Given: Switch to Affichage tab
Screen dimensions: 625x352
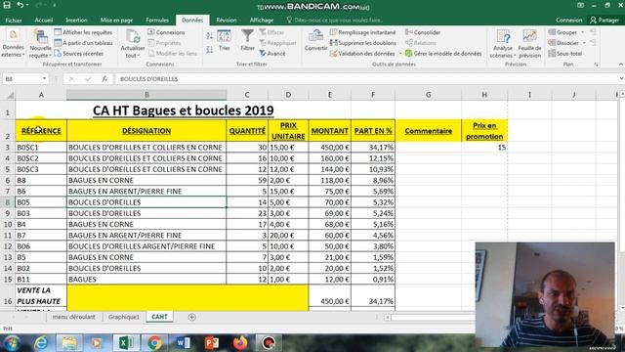Looking at the screenshot, I should 262,20.
